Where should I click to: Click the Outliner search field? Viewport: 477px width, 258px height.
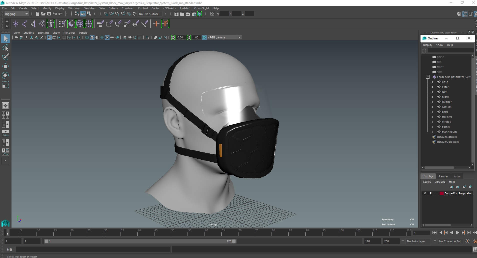click(x=450, y=50)
